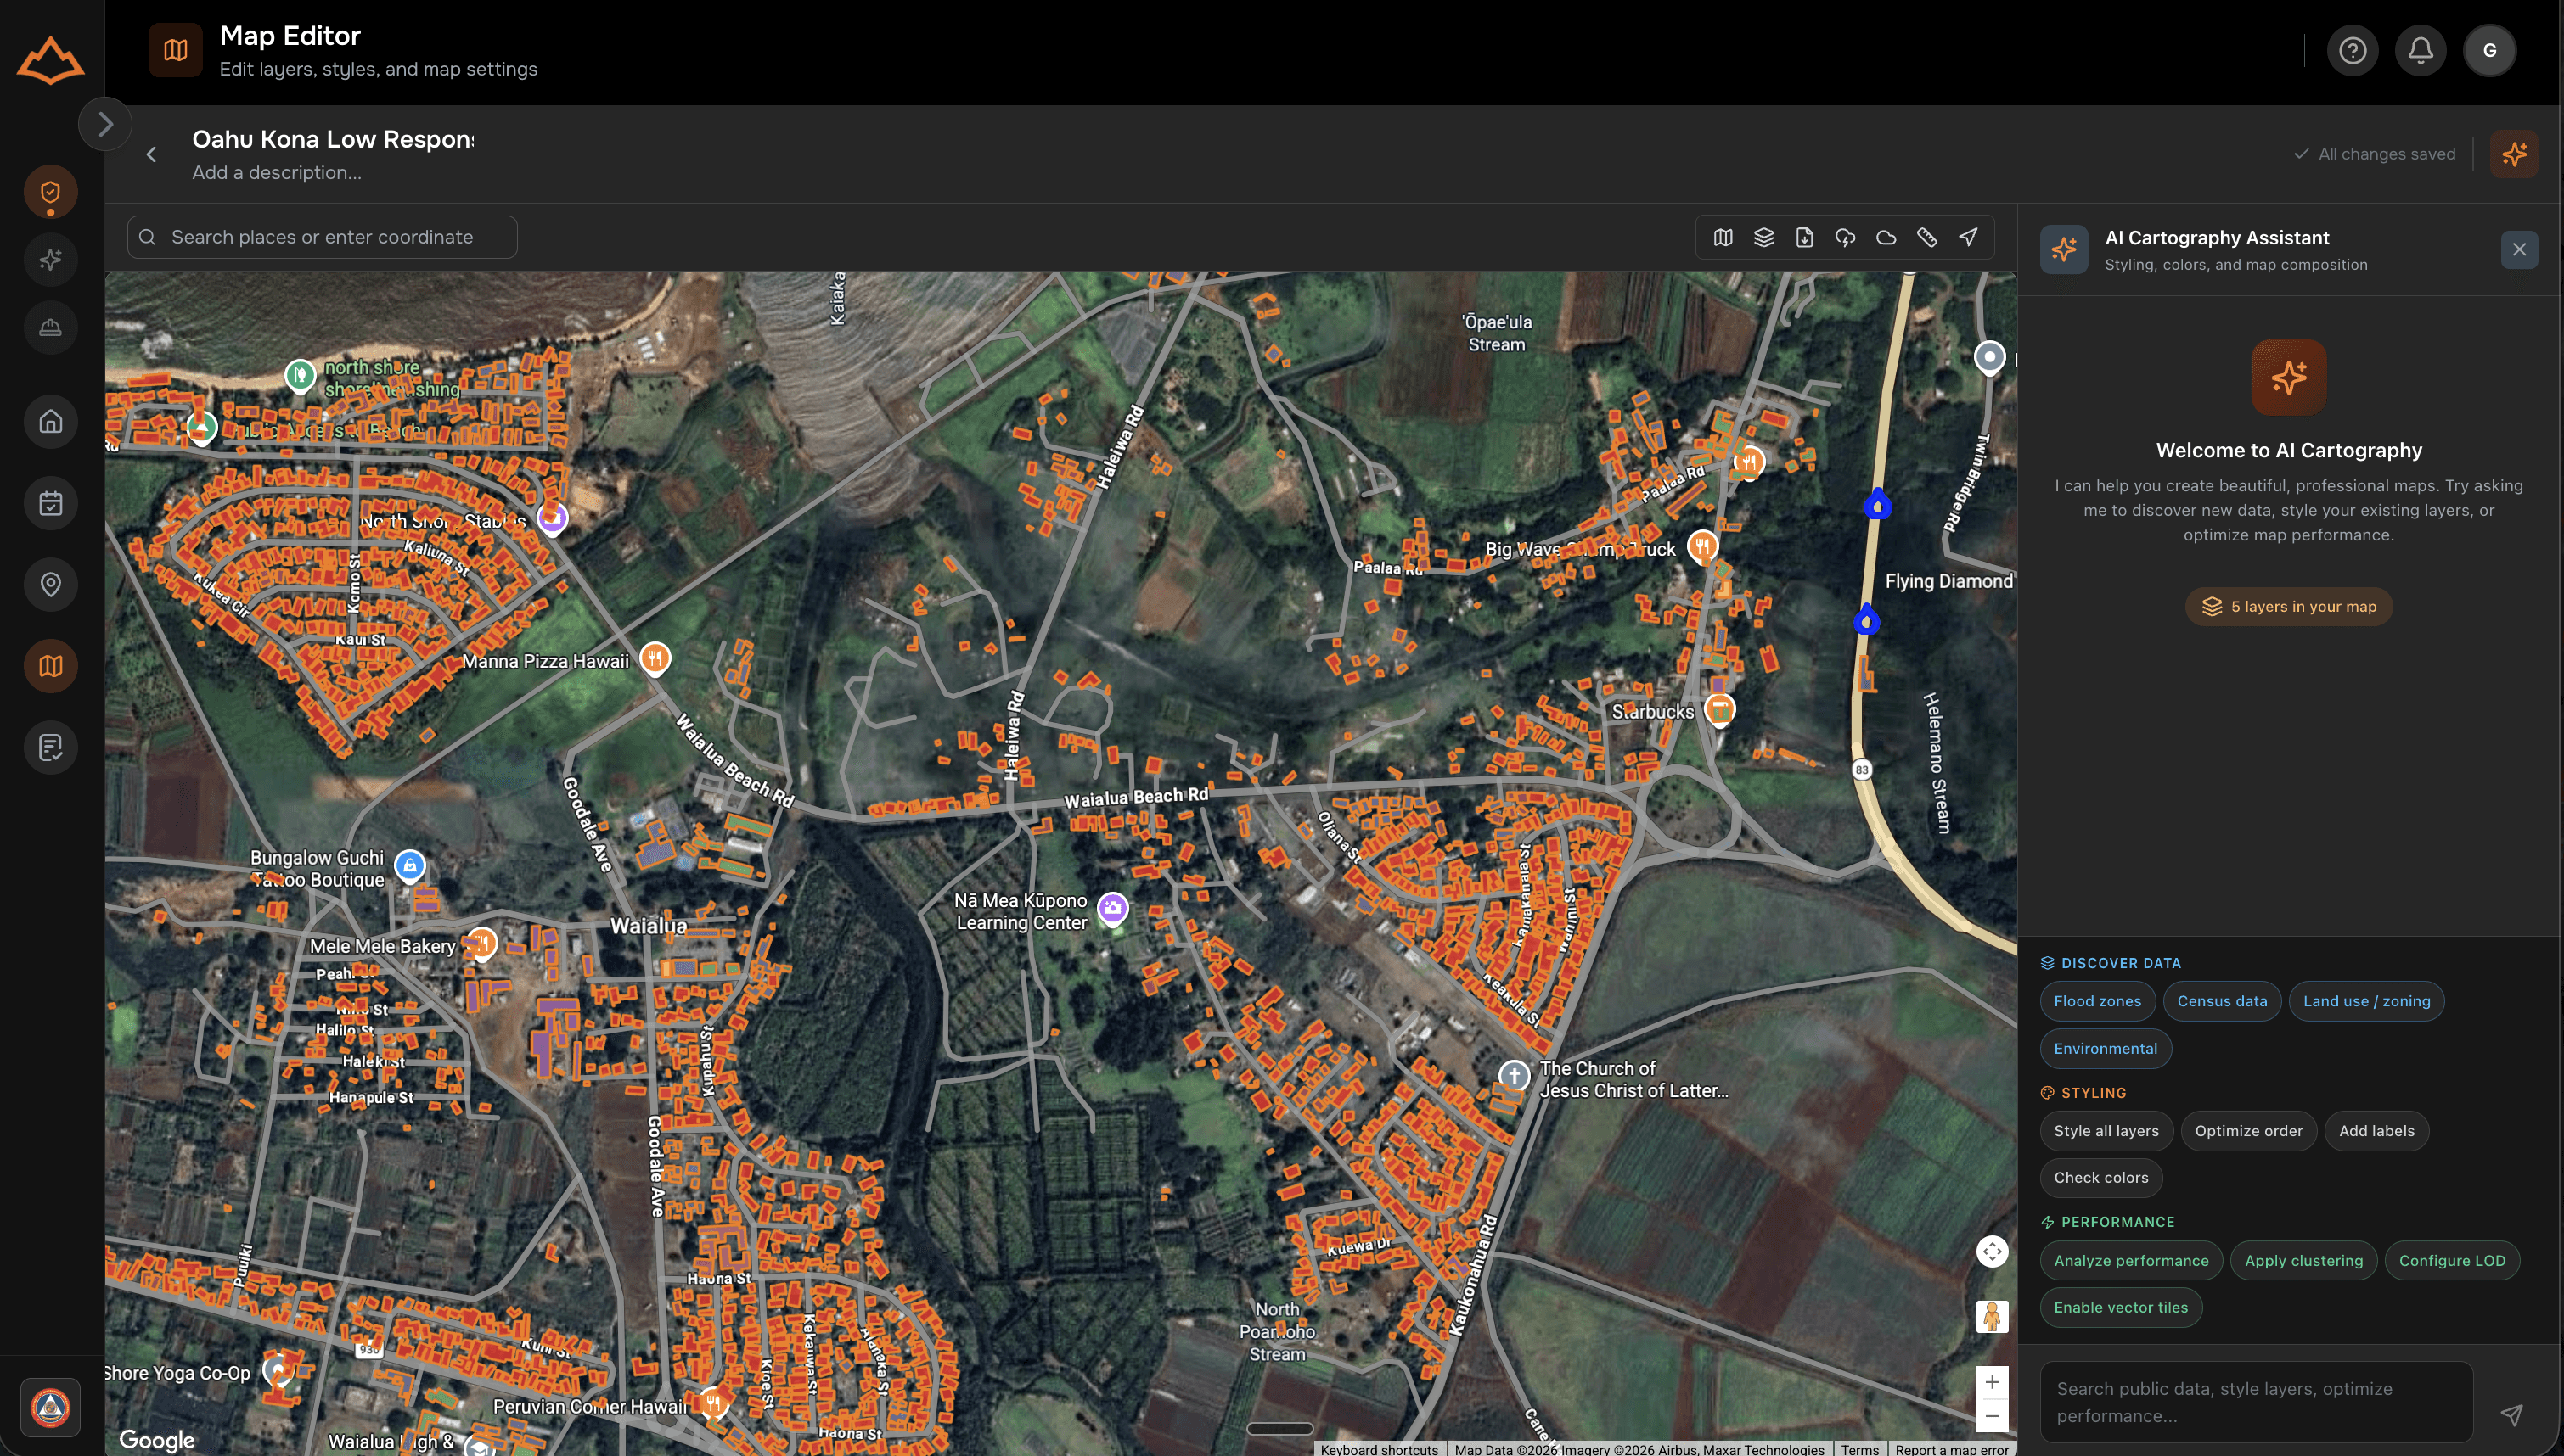This screenshot has height=1456, width=2564.
Task: Click the help question mark icon
Action: [2352, 50]
